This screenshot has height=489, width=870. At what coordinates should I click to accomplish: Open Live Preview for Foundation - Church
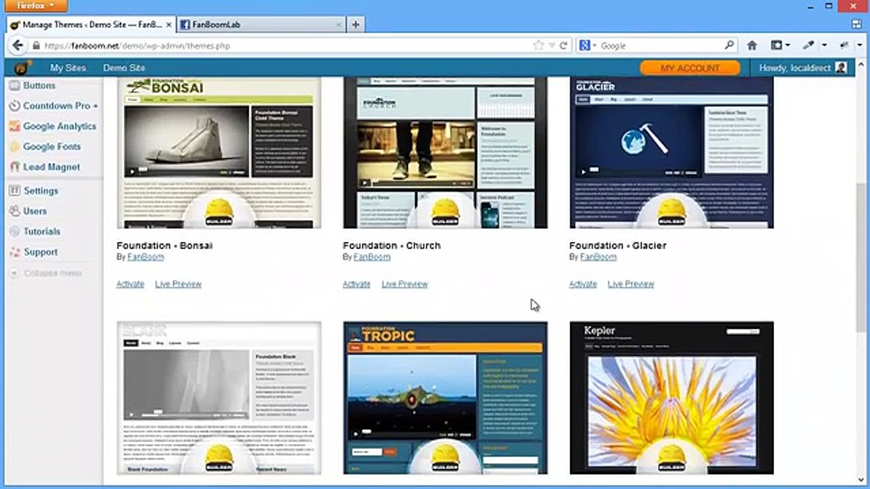[x=404, y=284]
